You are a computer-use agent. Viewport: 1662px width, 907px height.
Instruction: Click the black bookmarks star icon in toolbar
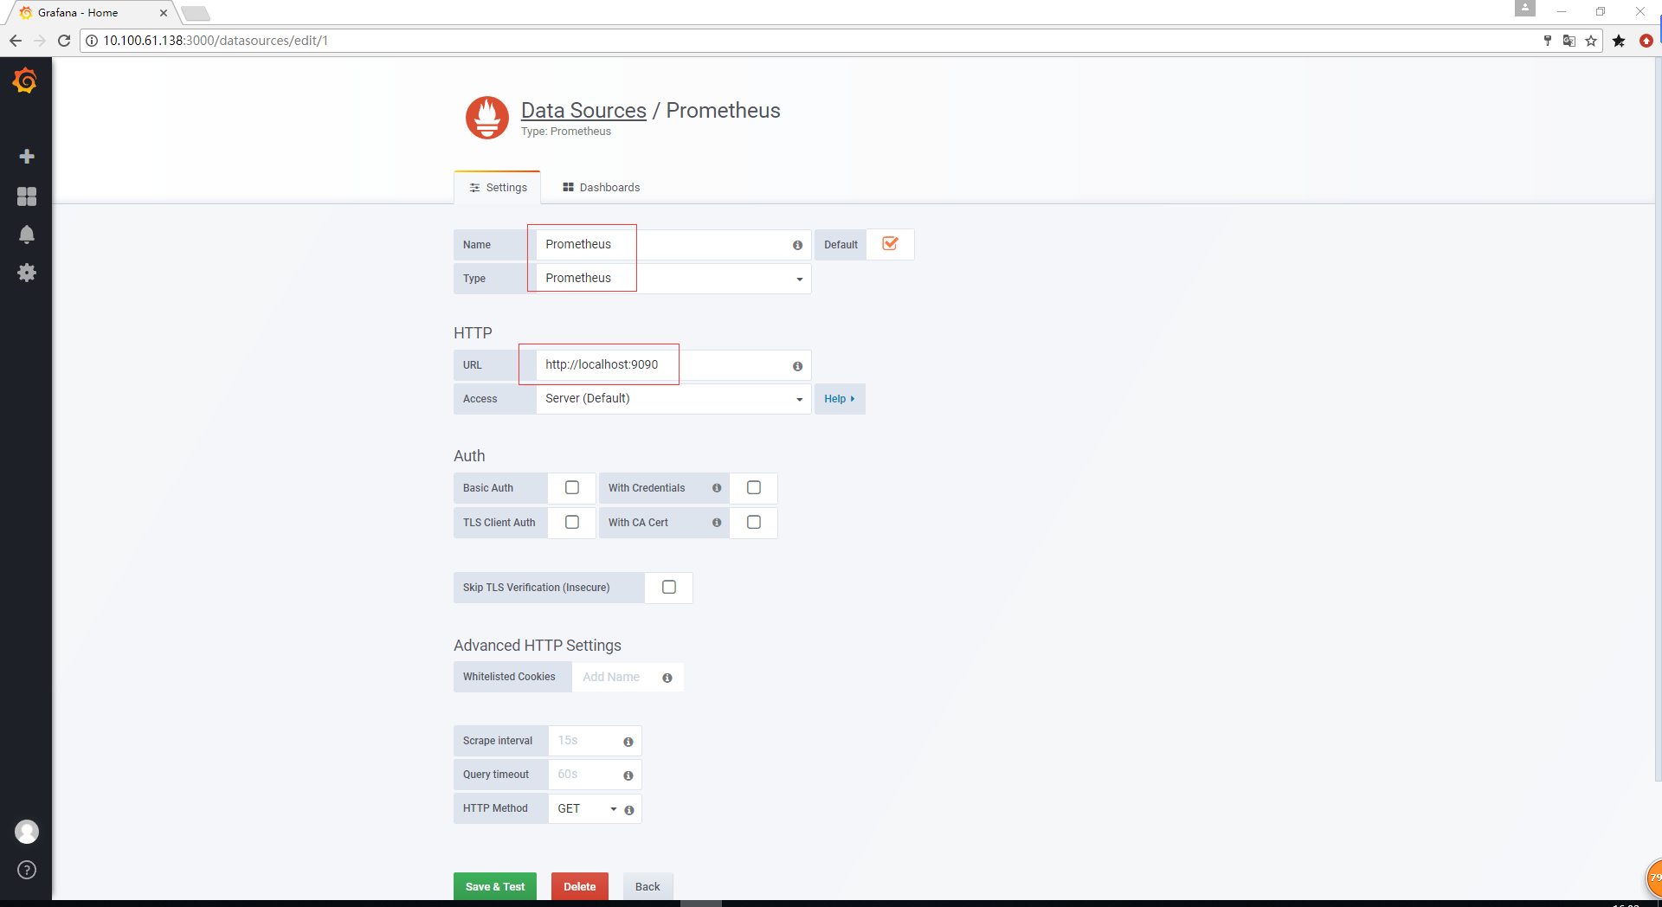pos(1619,41)
